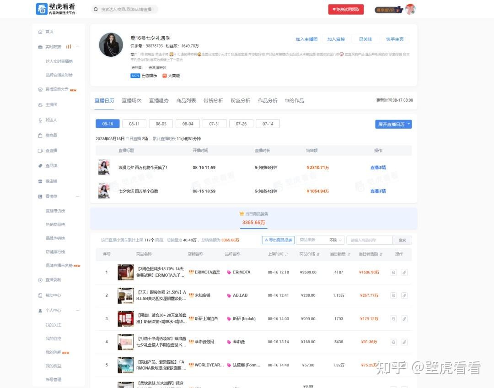
Task: Click the video camera icon beside 查直播
Action: tap(40, 150)
